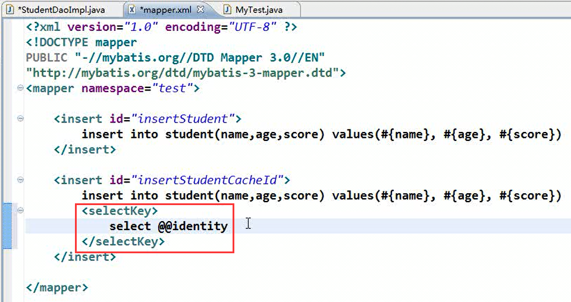Collapse the insertStudentCacheId insert element
The height and width of the screenshot is (302, 571).
[x=20, y=180]
